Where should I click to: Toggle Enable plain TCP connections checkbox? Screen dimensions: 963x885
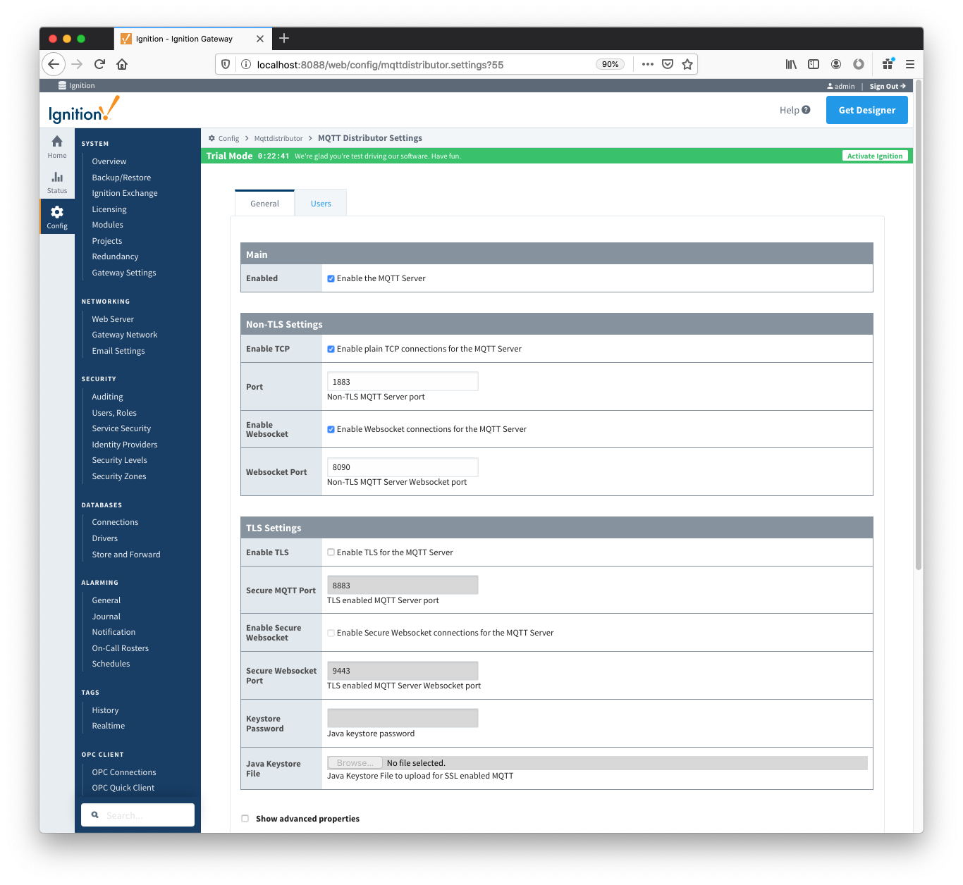(x=331, y=349)
